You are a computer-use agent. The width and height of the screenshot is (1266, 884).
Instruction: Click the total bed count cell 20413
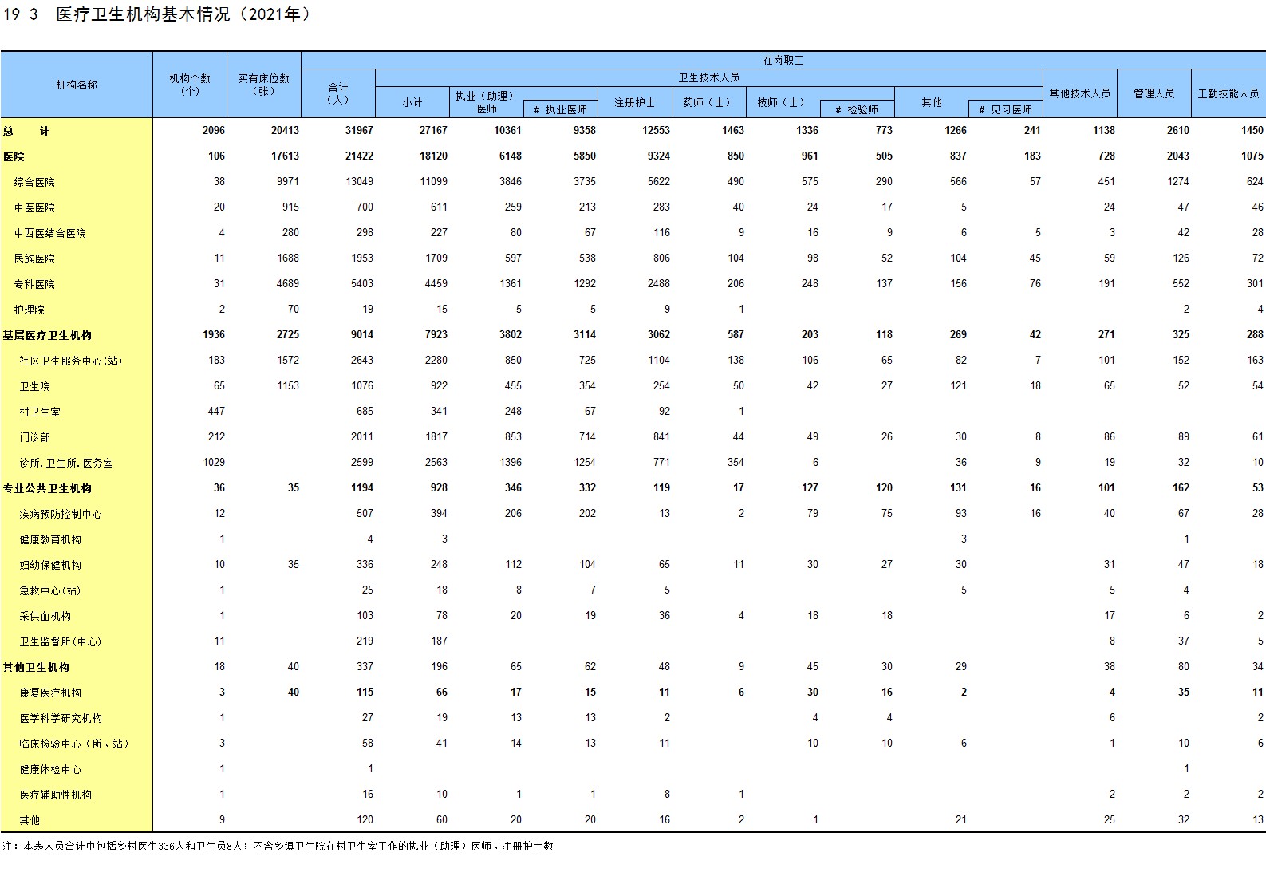click(x=285, y=130)
